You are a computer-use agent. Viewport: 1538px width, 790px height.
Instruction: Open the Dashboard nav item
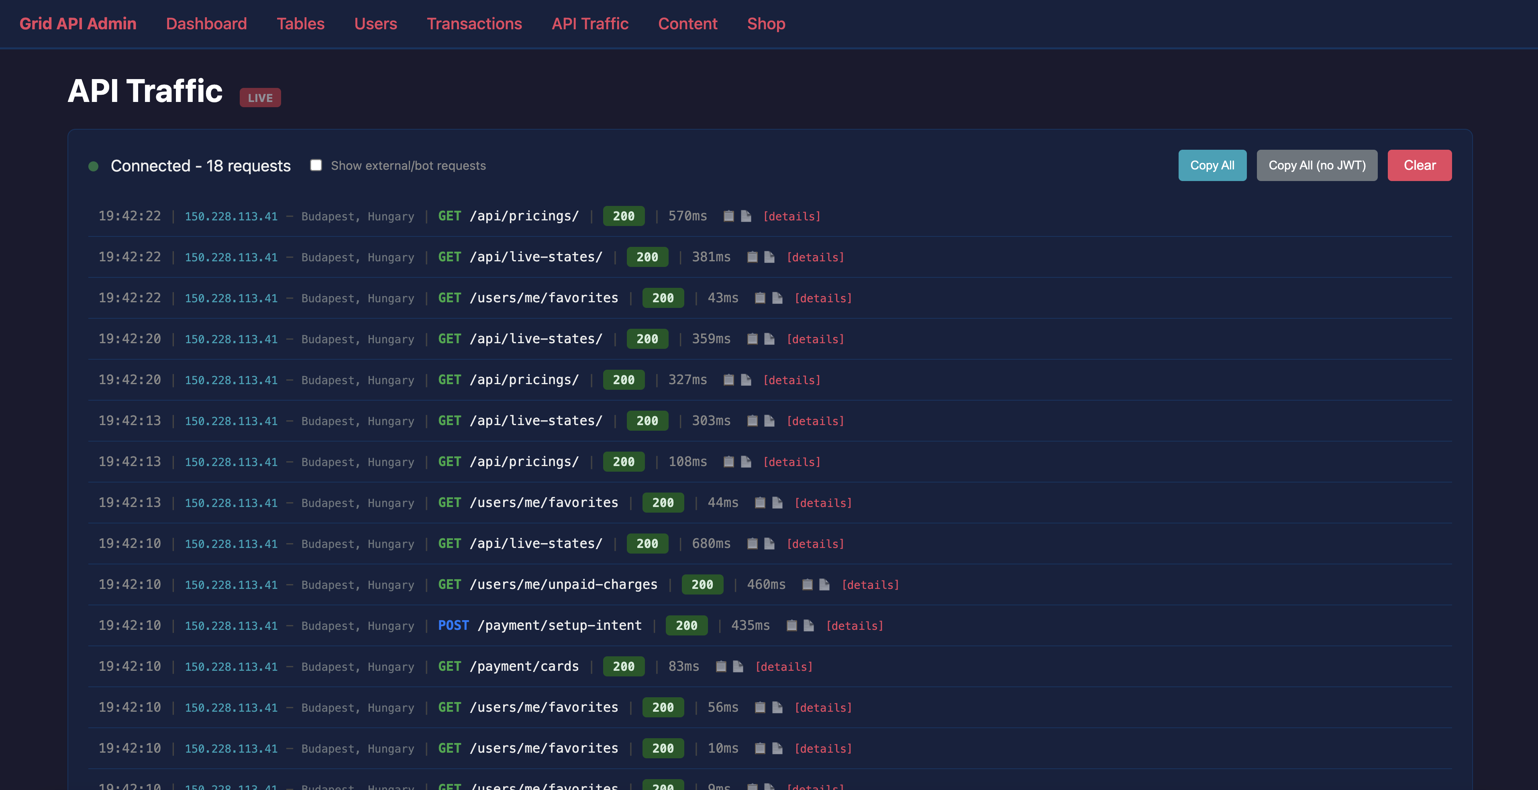(206, 24)
